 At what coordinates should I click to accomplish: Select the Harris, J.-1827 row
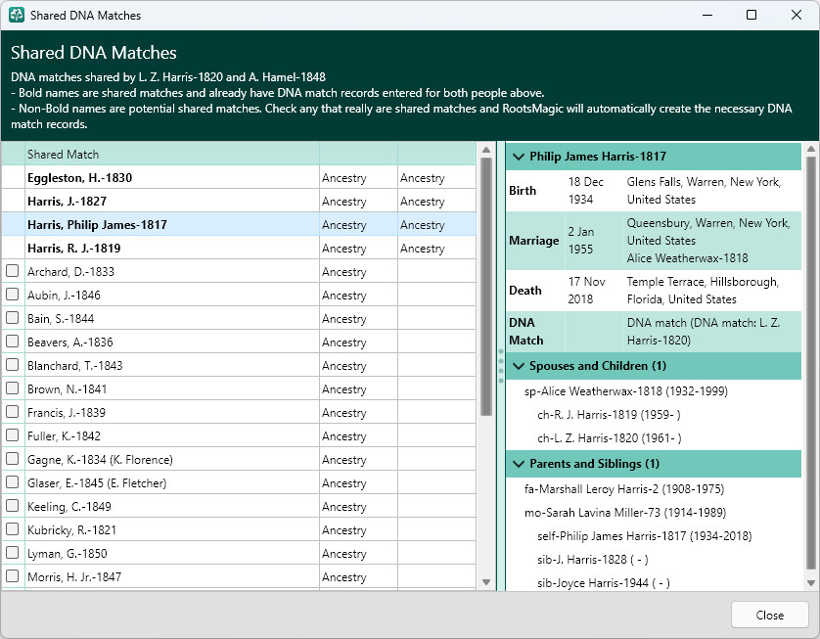point(239,202)
